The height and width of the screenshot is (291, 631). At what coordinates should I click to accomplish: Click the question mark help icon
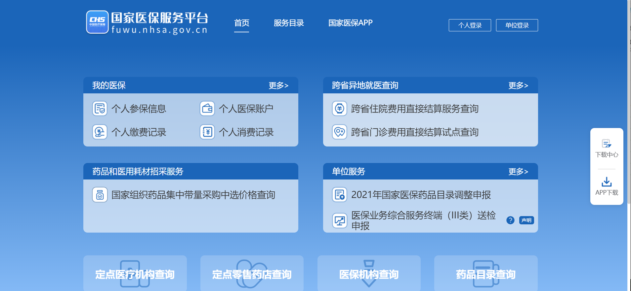510,220
